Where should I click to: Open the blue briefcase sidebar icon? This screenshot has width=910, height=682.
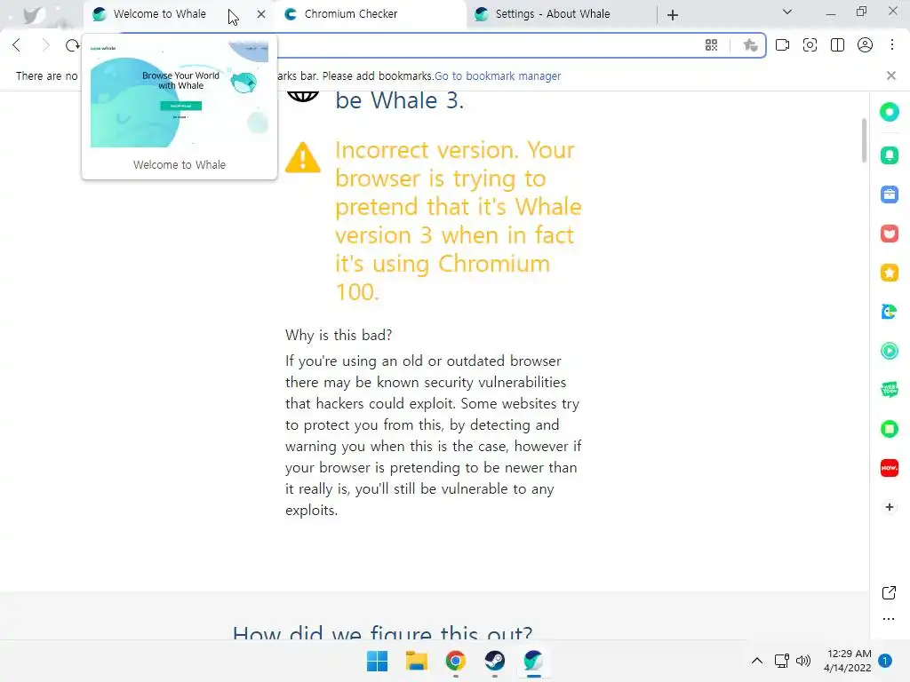pyautogui.click(x=889, y=194)
